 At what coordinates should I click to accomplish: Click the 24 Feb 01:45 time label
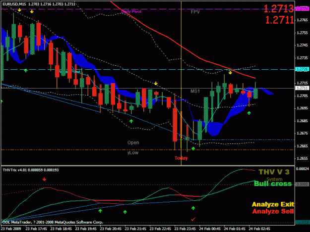(235, 229)
